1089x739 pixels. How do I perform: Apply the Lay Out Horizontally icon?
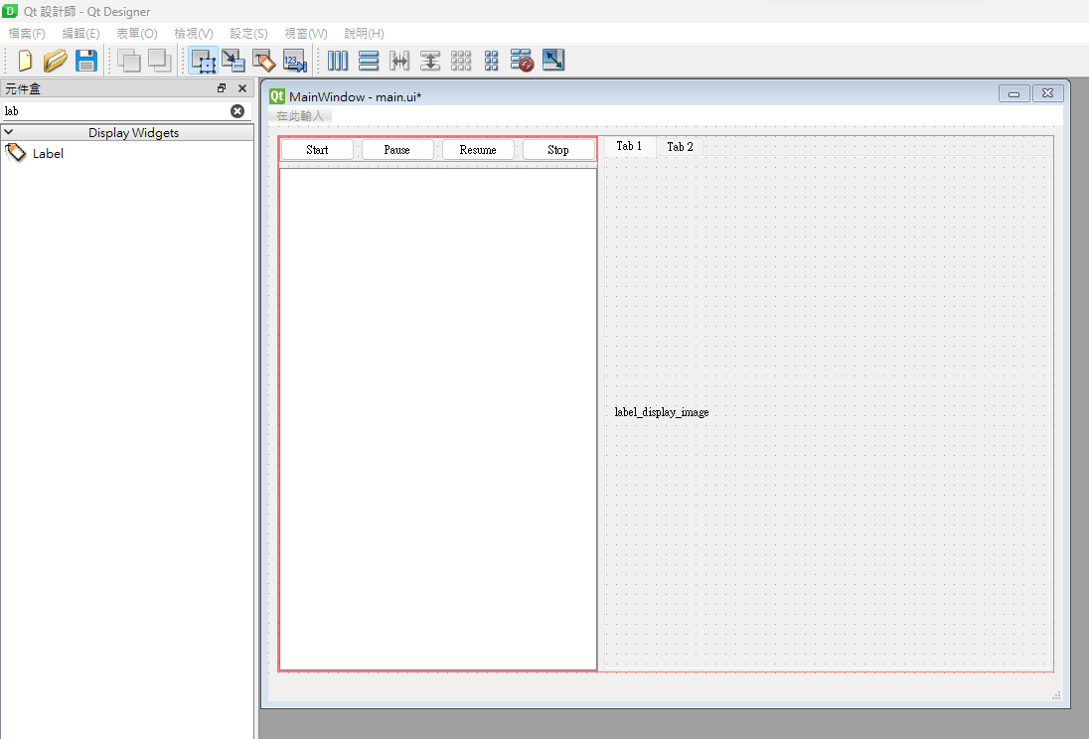tap(338, 61)
